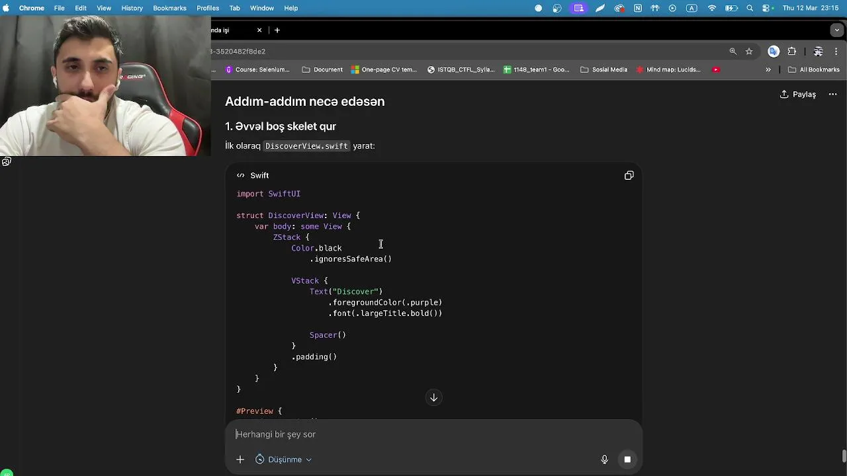Click the page vertical scrollbar thumb

coord(844,456)
